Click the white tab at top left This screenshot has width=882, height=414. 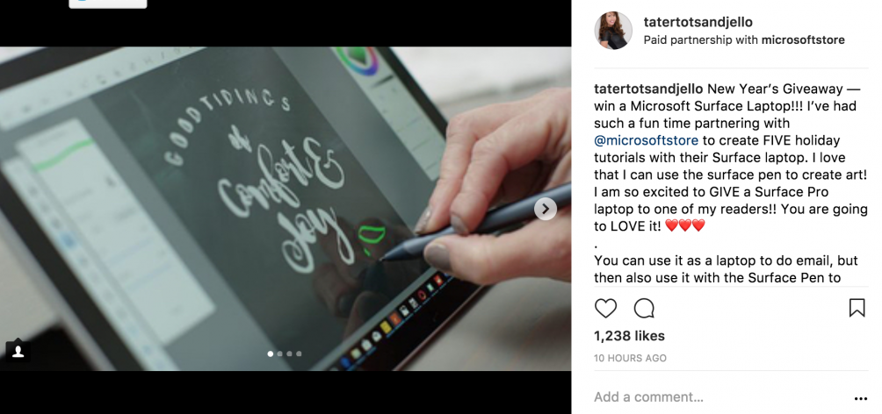(108, 4)
